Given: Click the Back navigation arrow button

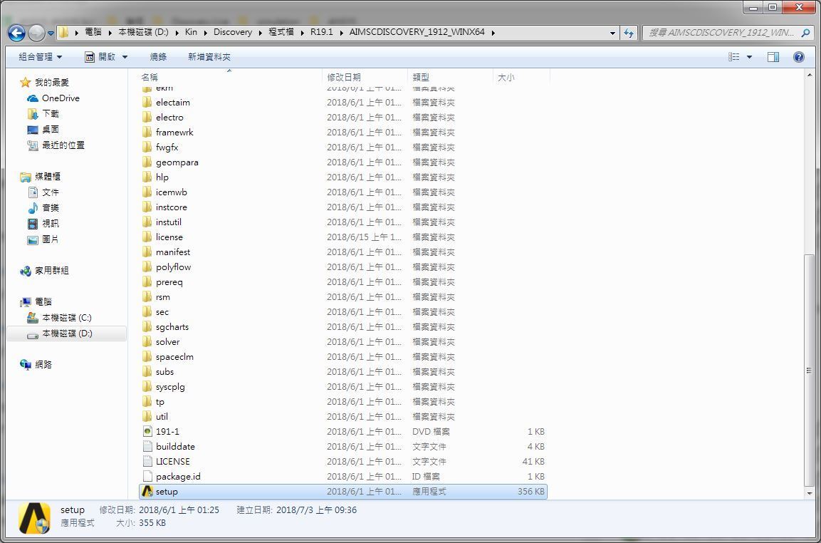Looking at the screenshot, I should (16, 33).
